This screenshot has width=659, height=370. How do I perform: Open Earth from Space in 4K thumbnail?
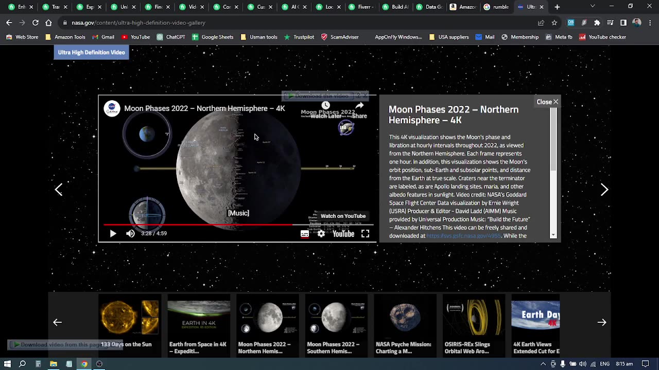coord(199,325)
